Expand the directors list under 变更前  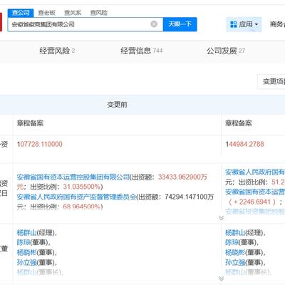click(x=221, y=279)
